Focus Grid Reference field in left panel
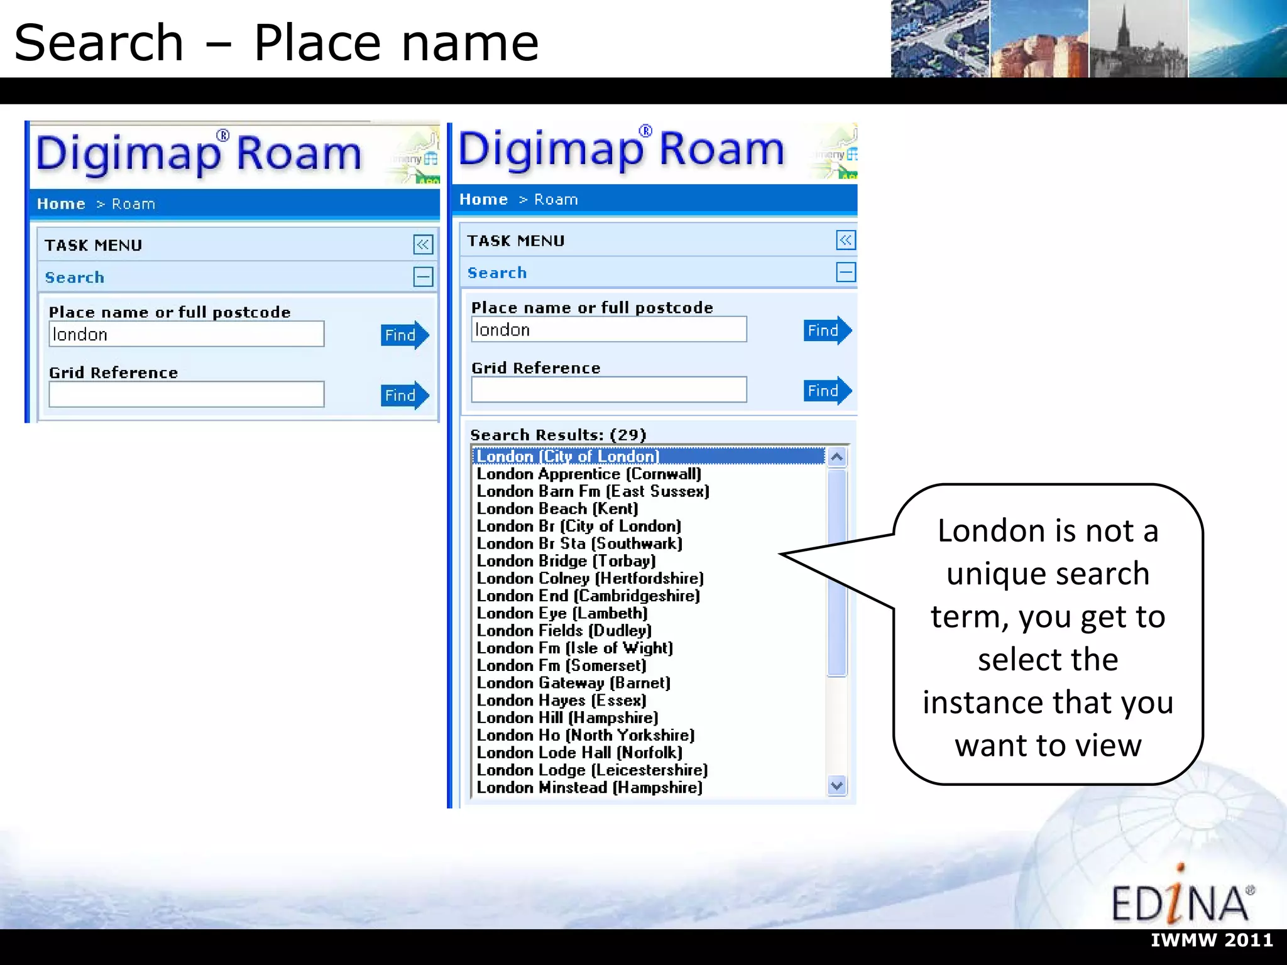Image resolution: width=1287 pixels, height=965 pixels. pyautogui.click(x=187, y=395)
